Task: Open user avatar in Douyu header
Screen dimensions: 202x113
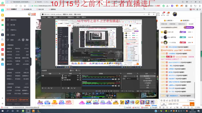Action: 175,14
